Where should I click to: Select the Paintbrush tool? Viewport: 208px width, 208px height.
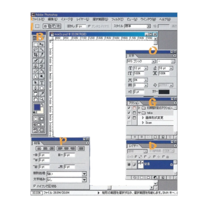pos(42,61)
